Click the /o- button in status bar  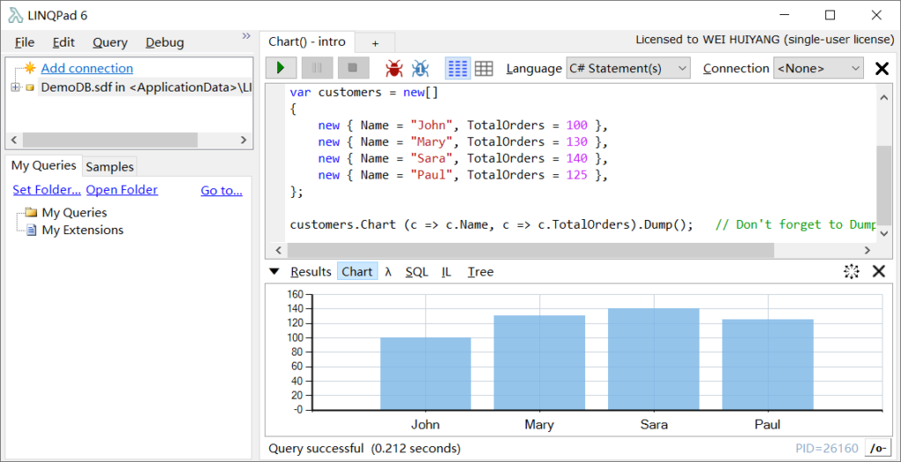pos(878,448)
